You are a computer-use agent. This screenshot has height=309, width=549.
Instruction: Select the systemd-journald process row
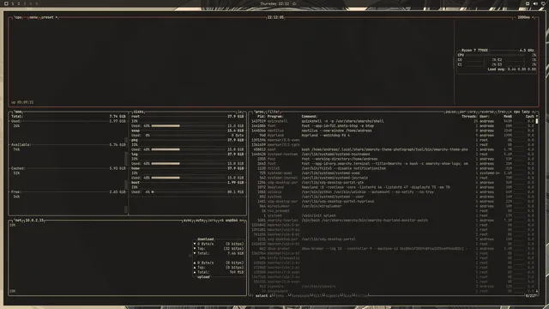pyautogui.click(x=392, y=178)
